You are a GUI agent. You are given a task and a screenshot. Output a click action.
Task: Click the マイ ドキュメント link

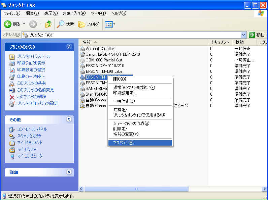pos(30,143)
